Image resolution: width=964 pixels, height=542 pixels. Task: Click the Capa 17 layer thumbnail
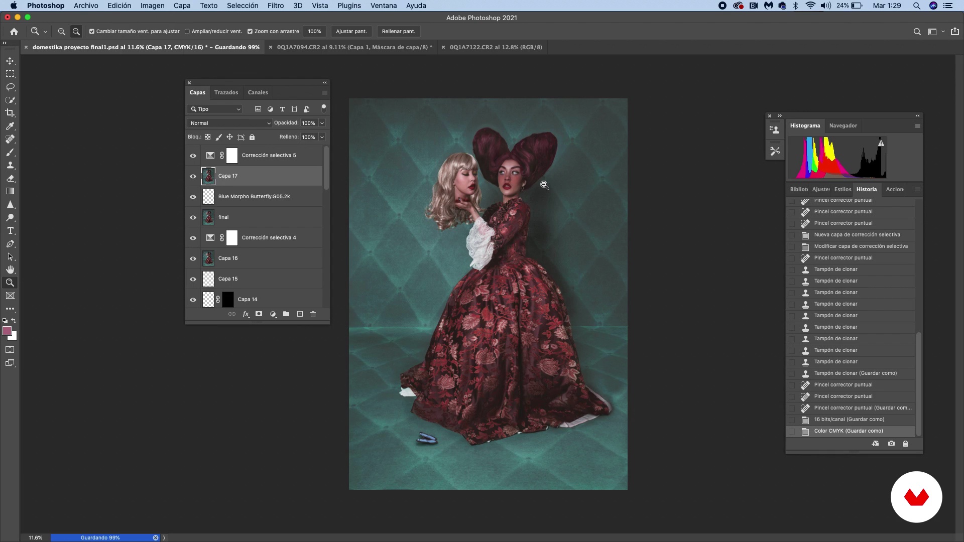(208, 176)
